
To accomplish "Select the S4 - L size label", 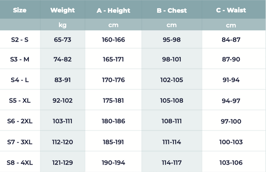I will 20,80.
